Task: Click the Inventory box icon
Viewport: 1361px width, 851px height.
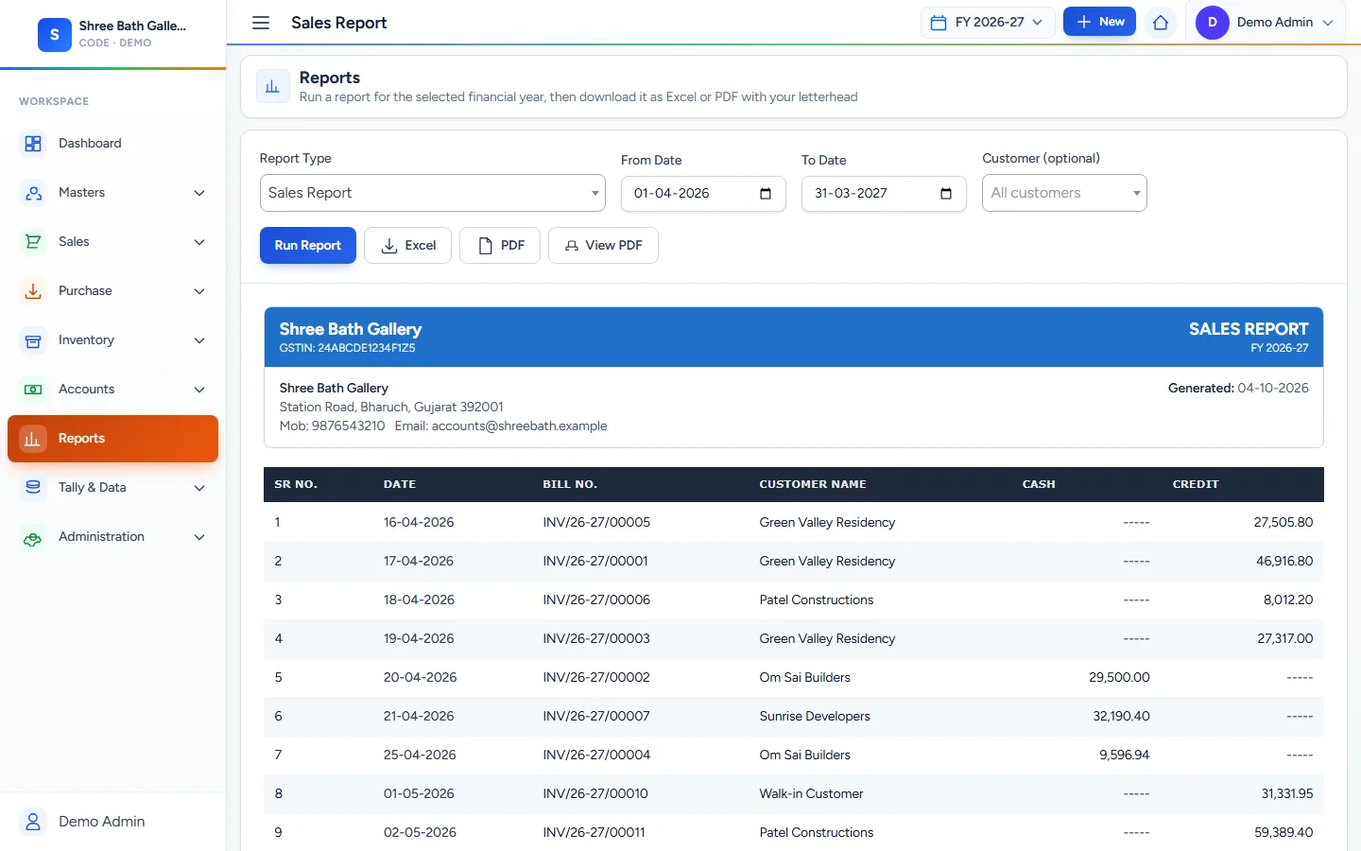Action: coord(33,340)
